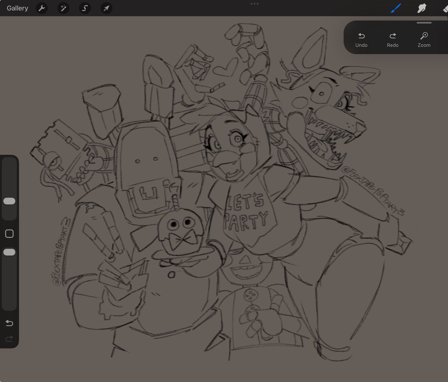
Task: Grab the floating panel handle bar
Action: point(424,23)
